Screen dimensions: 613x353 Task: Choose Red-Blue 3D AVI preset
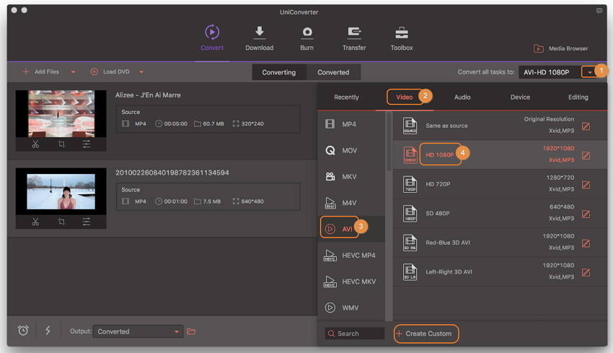(x=500, y=243)
